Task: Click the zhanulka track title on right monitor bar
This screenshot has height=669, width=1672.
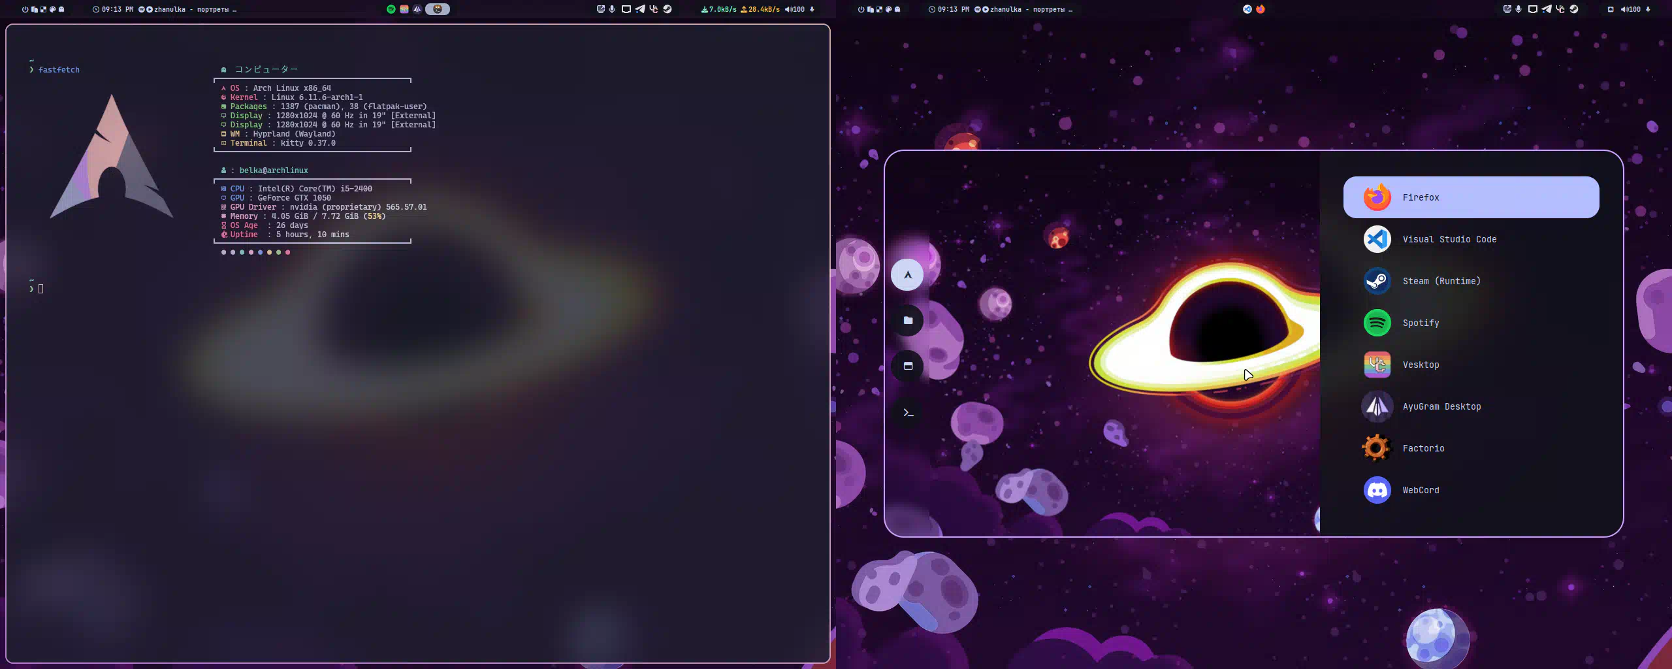Action: pos(1031,9)
